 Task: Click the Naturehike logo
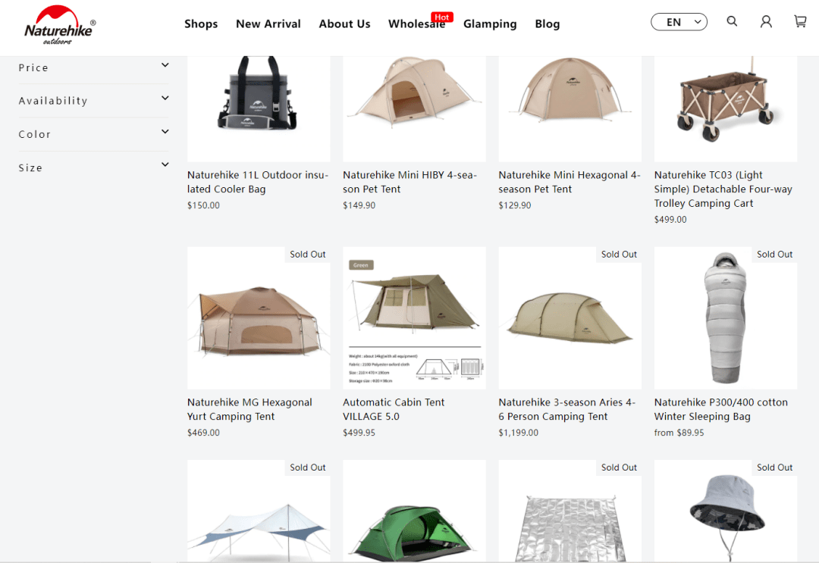pos(59,24)
